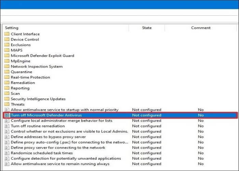Select Configure detection for potentially unwanted applications
239x171 pixels.
pos(66,158)
